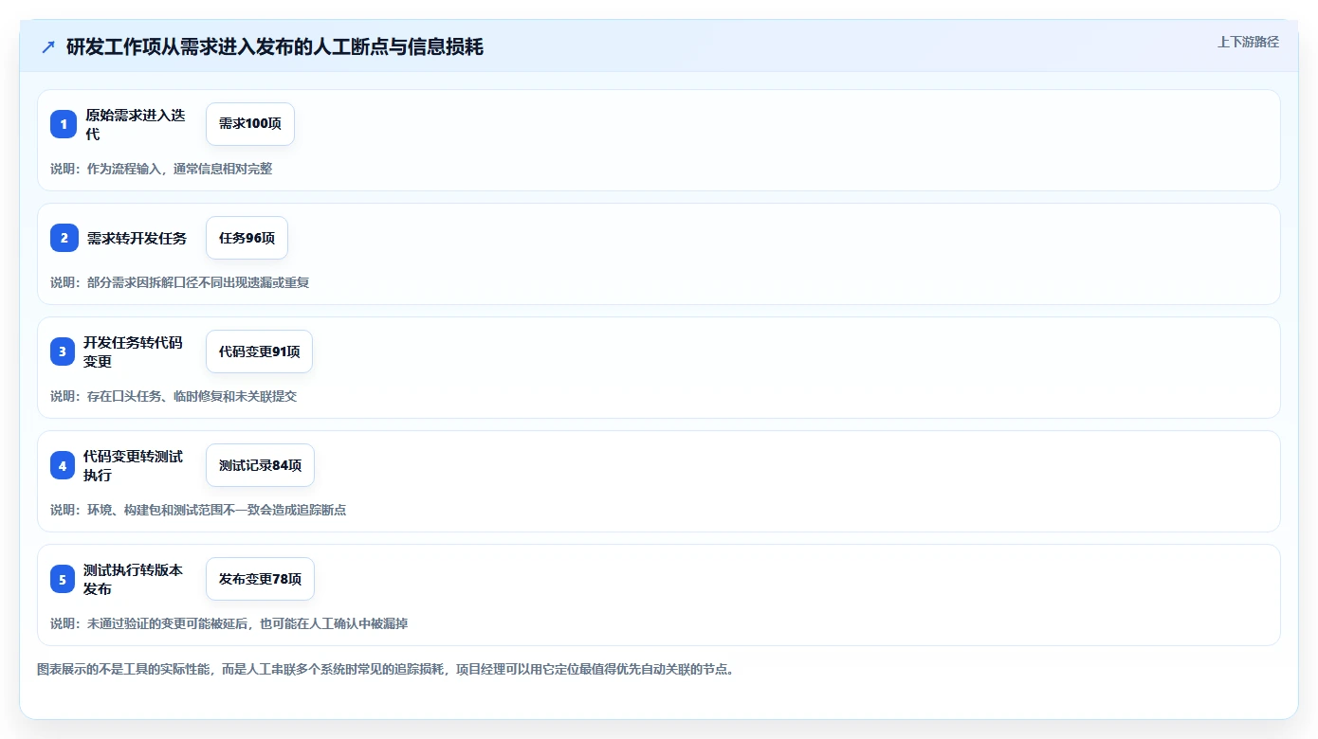
Task: Click the note about 未通过验证的变更可能被延后
Action: coord(229,623)
